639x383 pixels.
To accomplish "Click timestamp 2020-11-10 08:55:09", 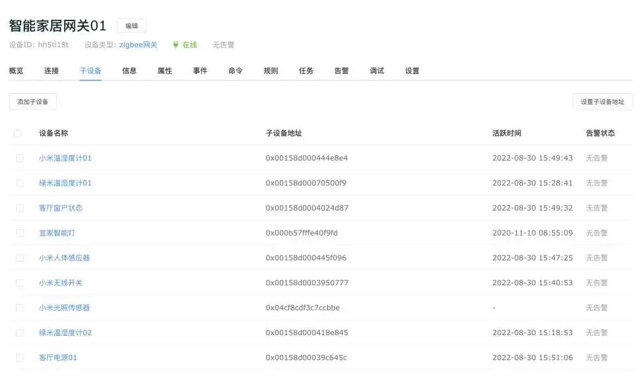I will 532,233.
